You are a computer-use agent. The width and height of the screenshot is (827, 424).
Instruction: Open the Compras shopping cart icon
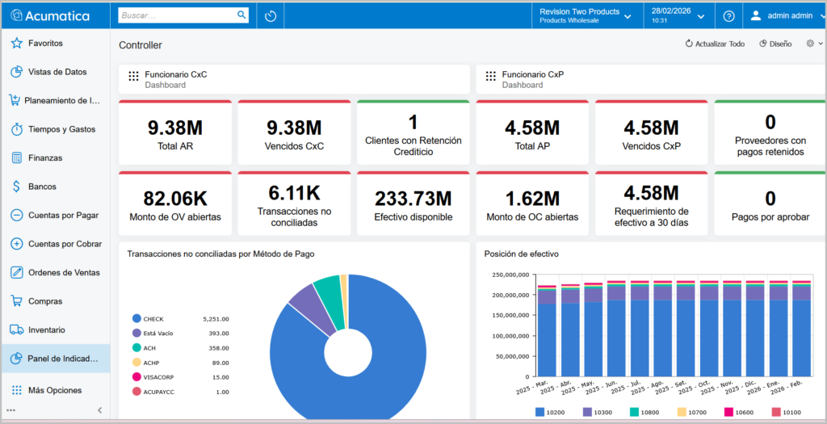16,301
